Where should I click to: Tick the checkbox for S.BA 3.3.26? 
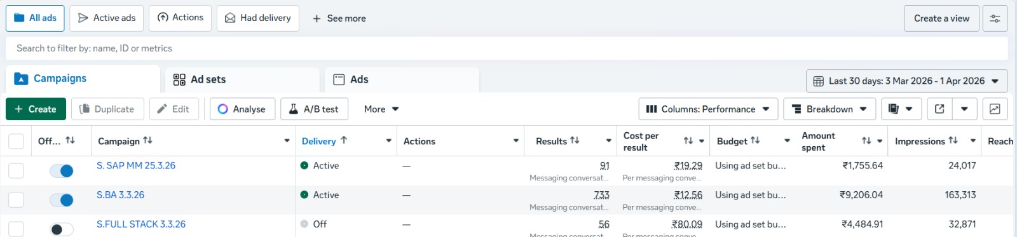(x=16, y=200)
